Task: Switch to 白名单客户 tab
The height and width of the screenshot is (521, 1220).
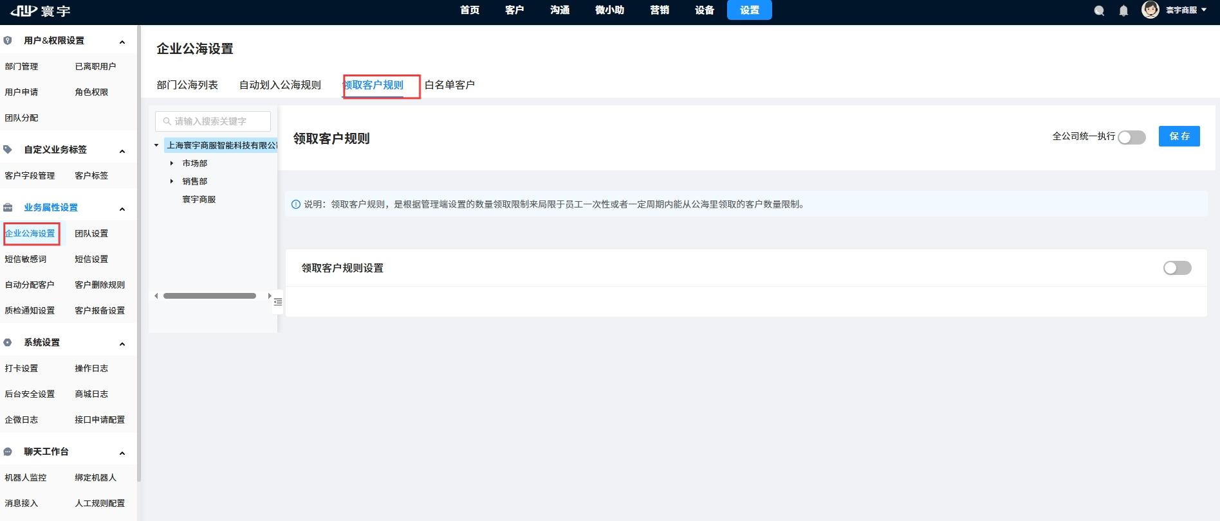Action: [450, 85]
